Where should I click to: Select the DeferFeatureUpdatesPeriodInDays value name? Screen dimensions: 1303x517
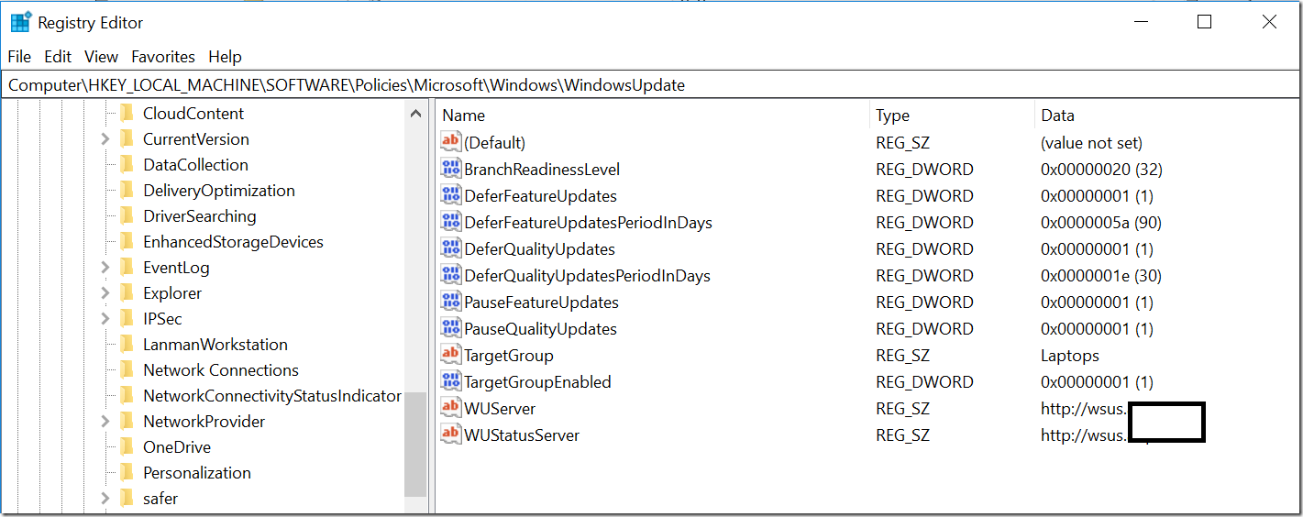point(588,223)
